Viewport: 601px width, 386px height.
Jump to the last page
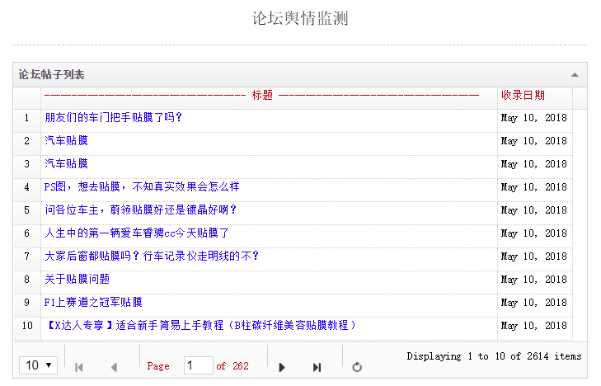[317, 367]
